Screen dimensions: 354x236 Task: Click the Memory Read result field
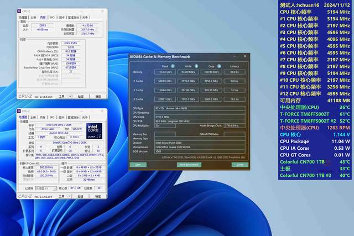tap(165, 72)
